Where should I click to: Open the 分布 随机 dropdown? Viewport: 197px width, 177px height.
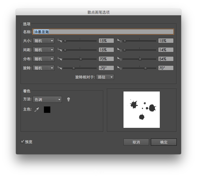click(43, 59)
